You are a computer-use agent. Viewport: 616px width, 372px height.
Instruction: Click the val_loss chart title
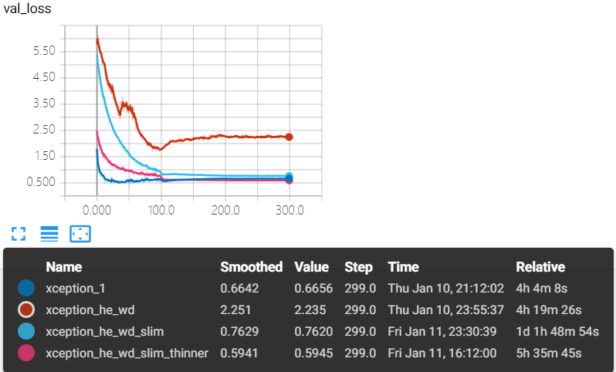point(28,8)
